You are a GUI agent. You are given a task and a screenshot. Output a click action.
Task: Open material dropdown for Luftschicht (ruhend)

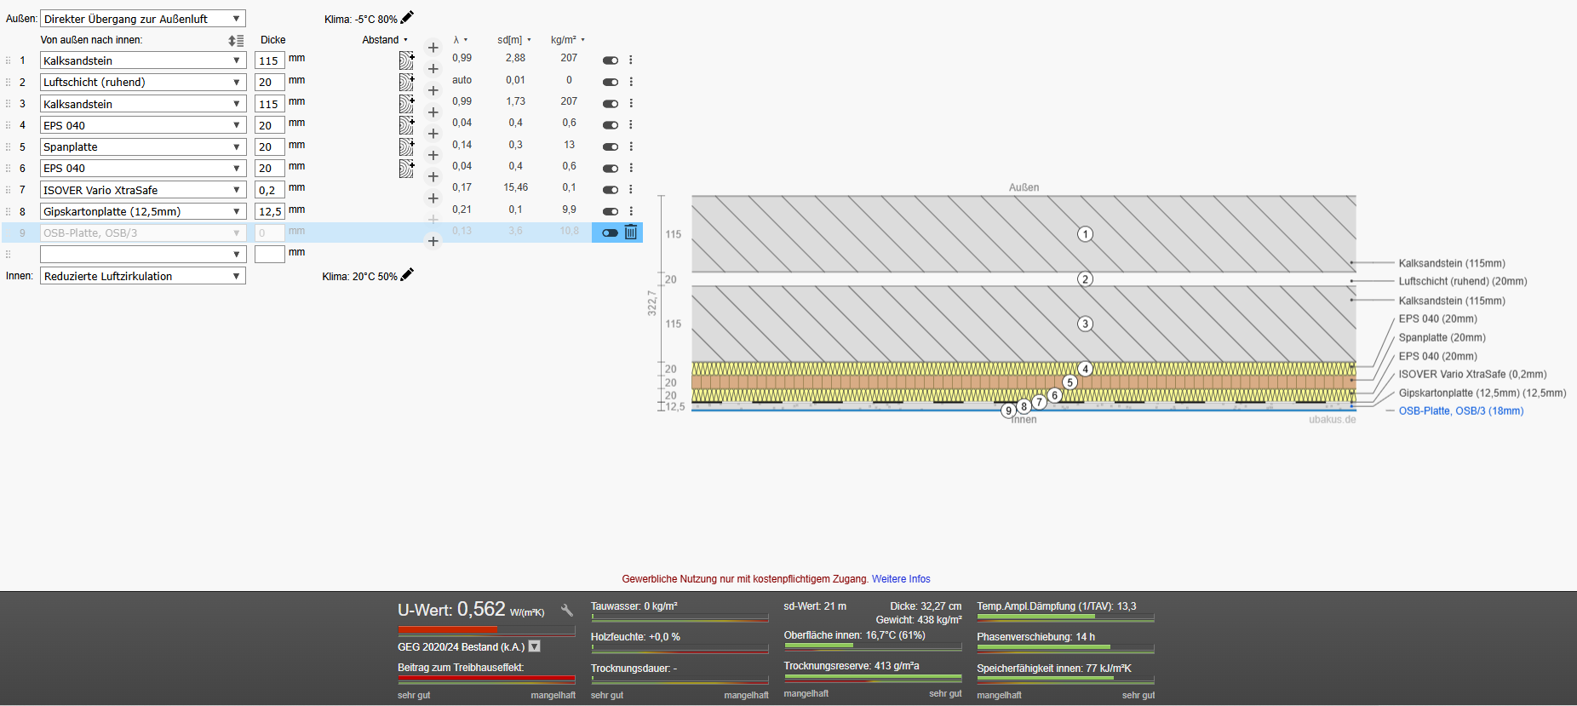[x=143, y=82]
